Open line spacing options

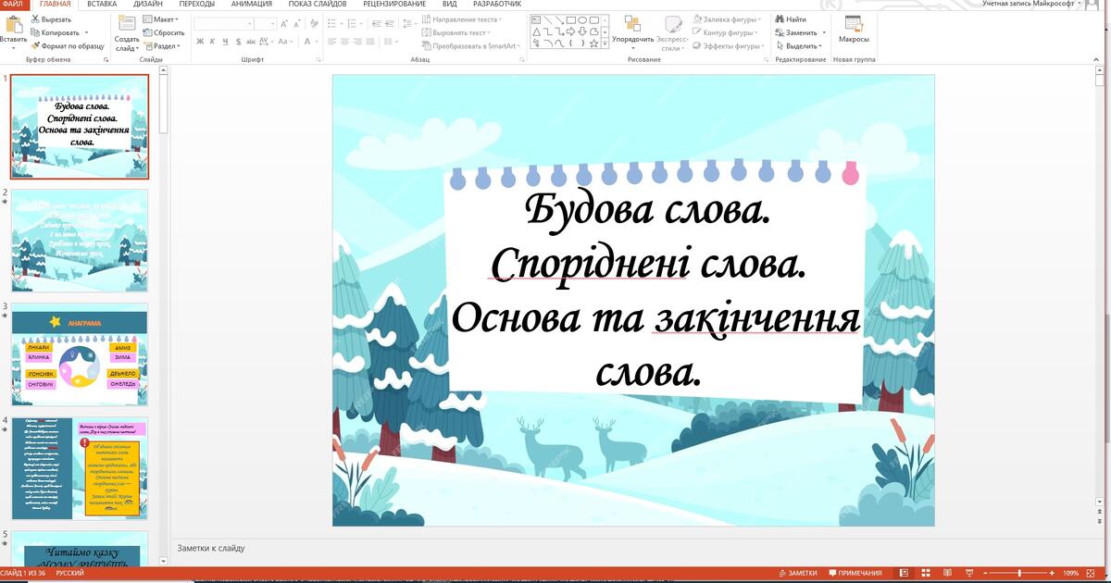pos(409,23)
